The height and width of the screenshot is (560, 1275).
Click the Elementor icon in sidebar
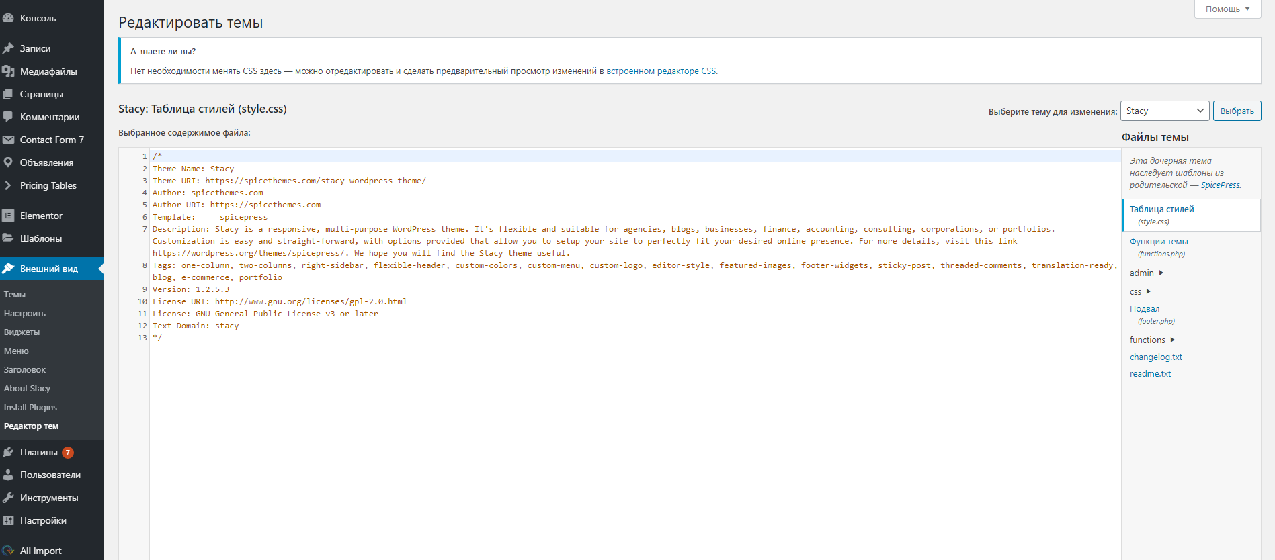pyautogui.click(x=8, y=216)
